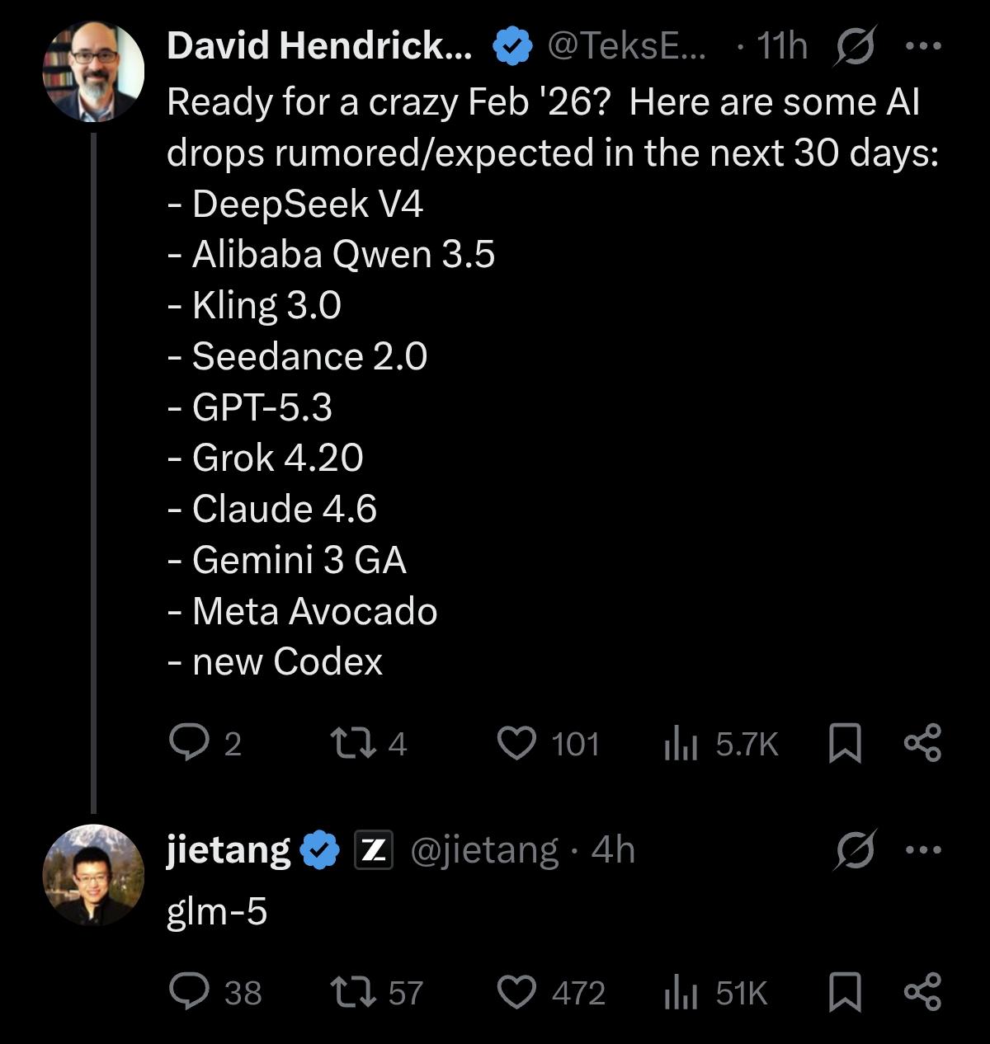Share David Hendrickson's post

click(x=922, y=742)
